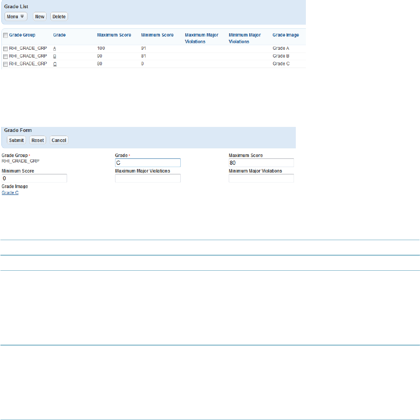This screenshot has width=420, height=420.
Task: Click Reset in the Grade Form
Action: coord(38,140)
